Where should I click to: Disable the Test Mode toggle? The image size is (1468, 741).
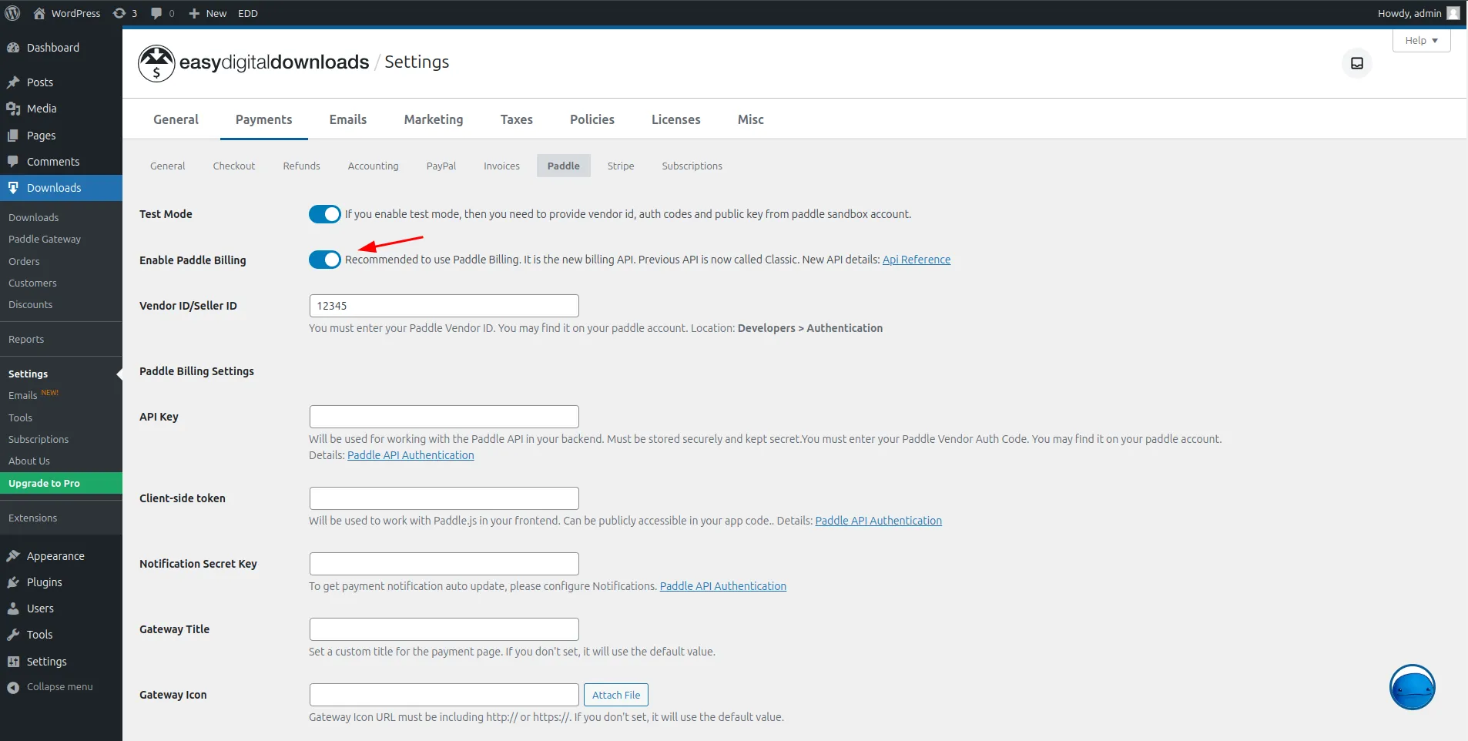tap(324, 214)
